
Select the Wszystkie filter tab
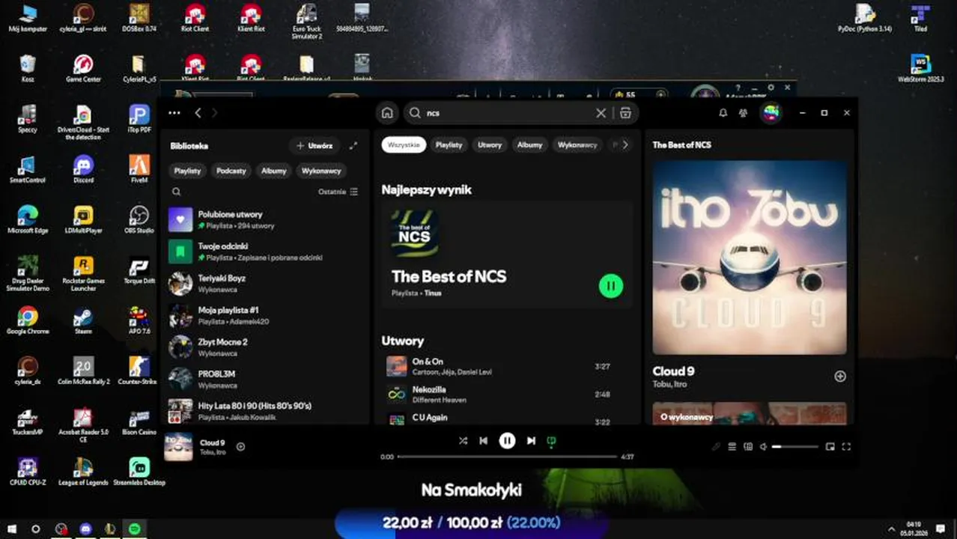(404, 144)
